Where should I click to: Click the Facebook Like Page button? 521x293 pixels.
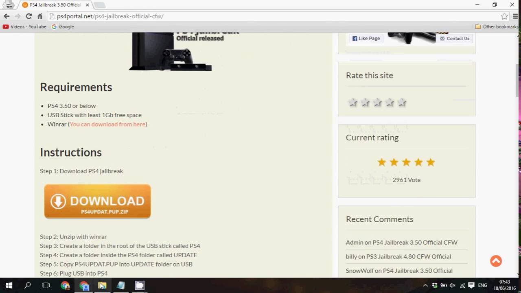[x=366, y=38]
